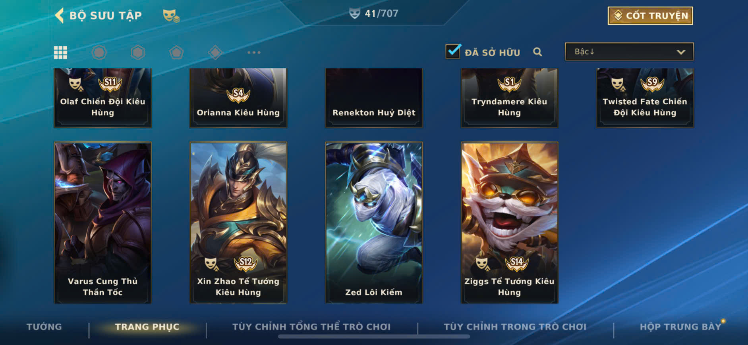Viewport: 748px width, 345px height.
Task: Click the Bậc dropdown chevron arrow
Action: click(681, 52)
